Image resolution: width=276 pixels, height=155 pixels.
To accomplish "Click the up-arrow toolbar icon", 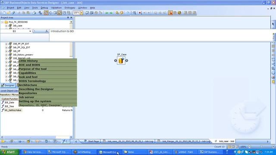I will pos(128,12).
